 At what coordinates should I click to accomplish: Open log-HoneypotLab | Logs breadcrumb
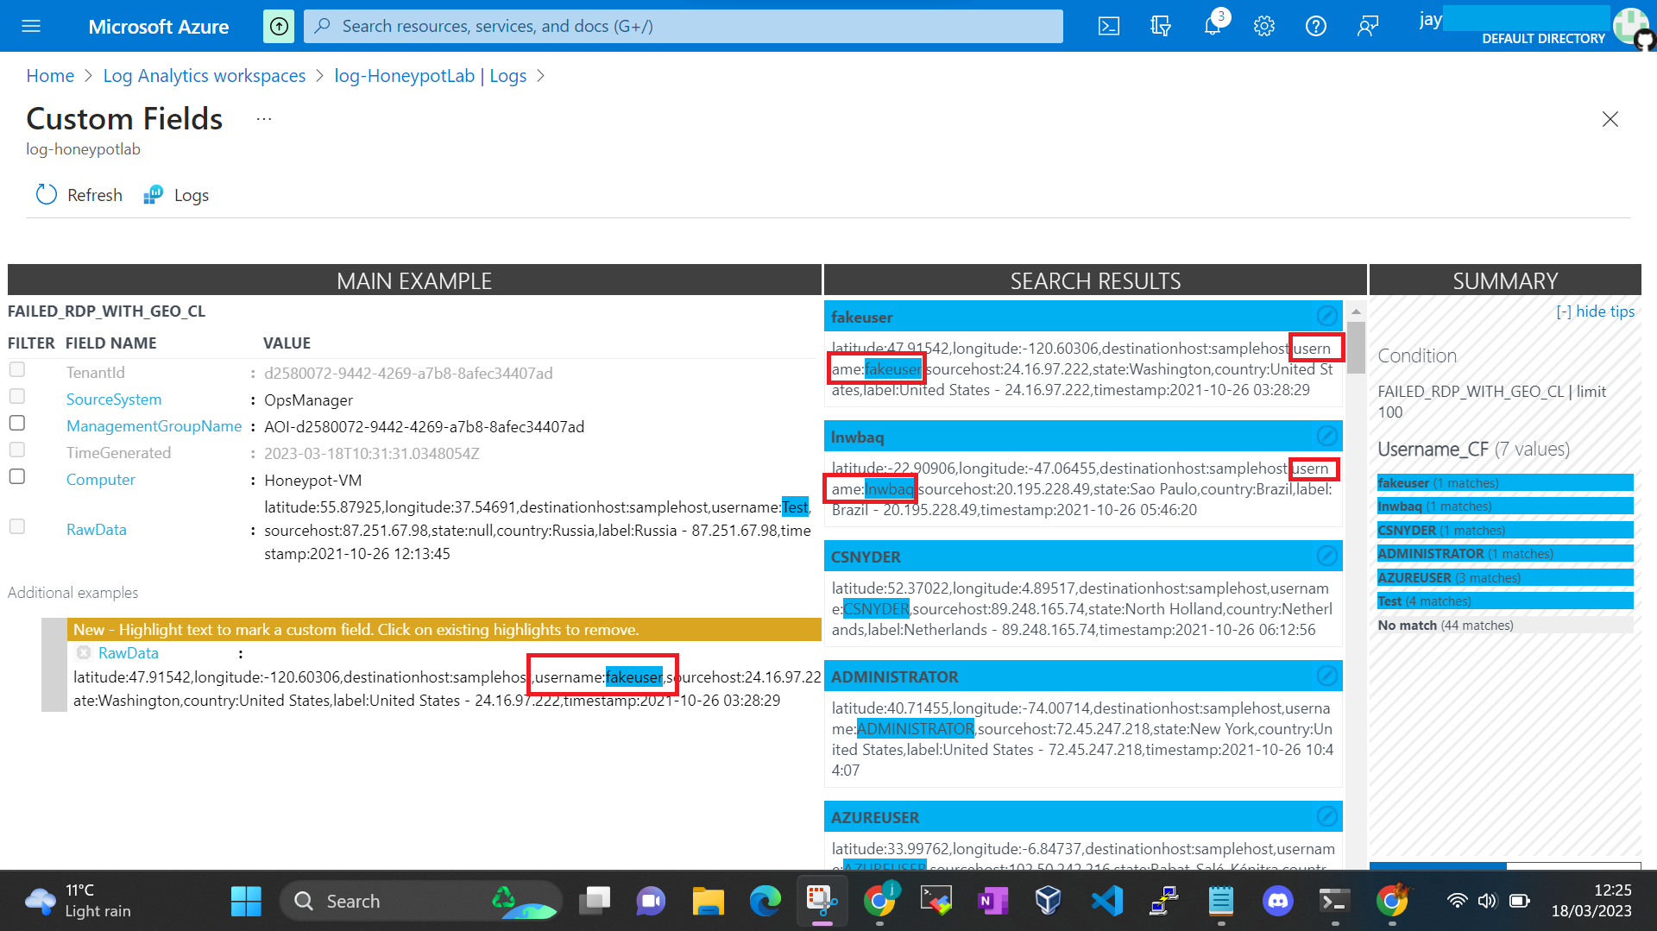click(431, 76)
